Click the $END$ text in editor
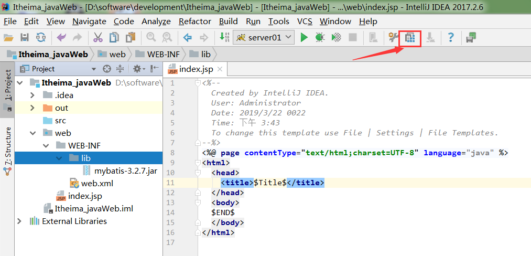This screenshot has width=531, height=256. click(x=223, y=212)
